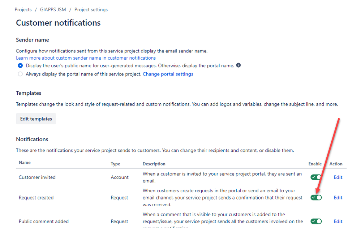
Task: Edit the Public comment added notification
Action: click(338, 221)
